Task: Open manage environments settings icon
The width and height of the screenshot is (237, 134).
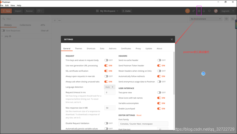Action: (233, 19)
